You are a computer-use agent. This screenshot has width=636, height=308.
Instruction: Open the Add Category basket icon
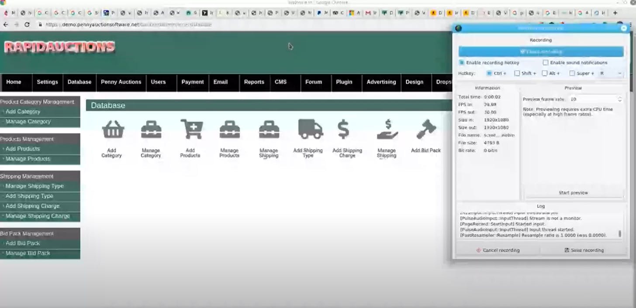113,130
